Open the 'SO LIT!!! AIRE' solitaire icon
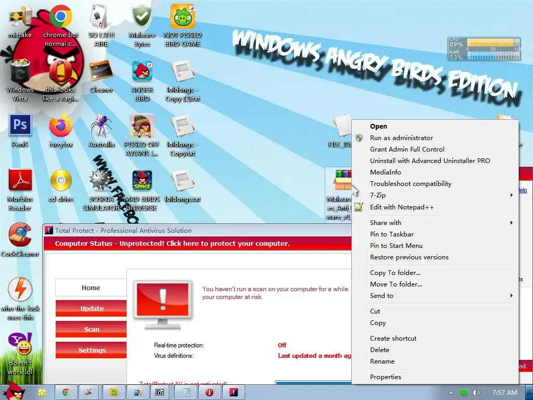This screenshot has width=533, height=400. click(x=101, y=25)
